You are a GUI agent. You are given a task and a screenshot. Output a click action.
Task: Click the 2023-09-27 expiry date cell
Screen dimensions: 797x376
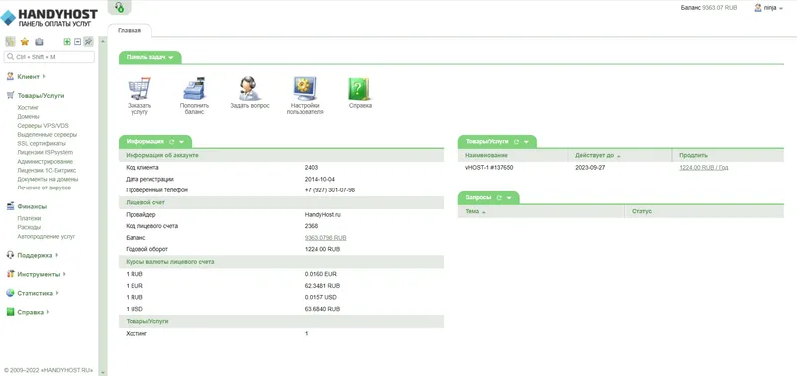pos(590,167)
